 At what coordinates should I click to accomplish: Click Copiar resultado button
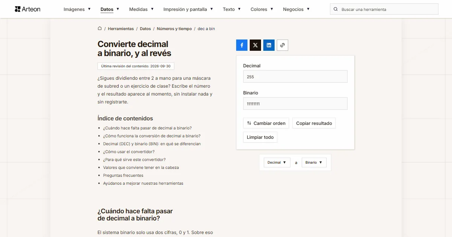point(314,123)
